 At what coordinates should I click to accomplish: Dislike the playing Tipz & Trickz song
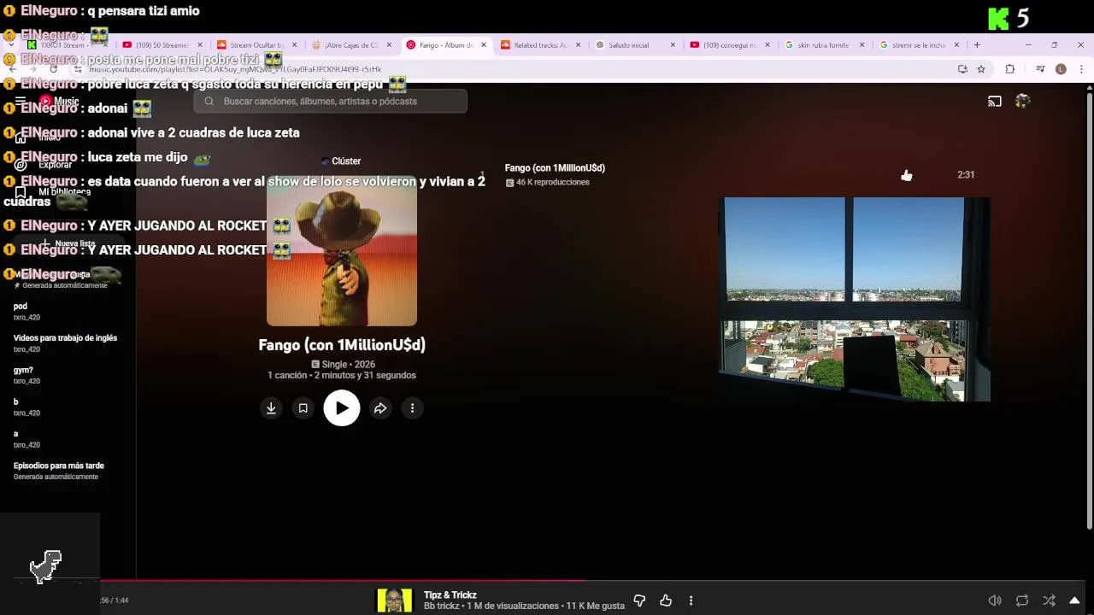point(639,600)
